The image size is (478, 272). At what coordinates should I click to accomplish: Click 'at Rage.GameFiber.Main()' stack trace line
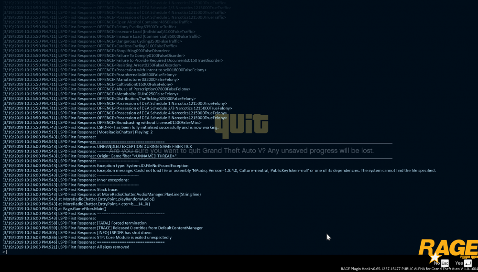[x=54, y=208]
